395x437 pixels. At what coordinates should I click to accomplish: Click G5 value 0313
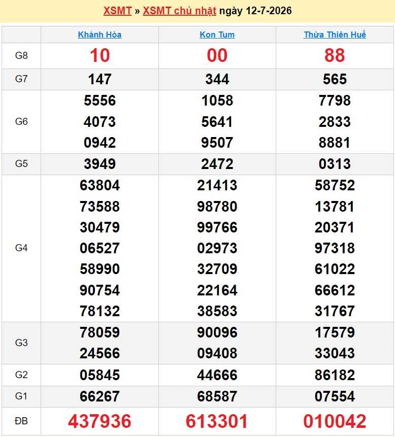coord(335,164)
